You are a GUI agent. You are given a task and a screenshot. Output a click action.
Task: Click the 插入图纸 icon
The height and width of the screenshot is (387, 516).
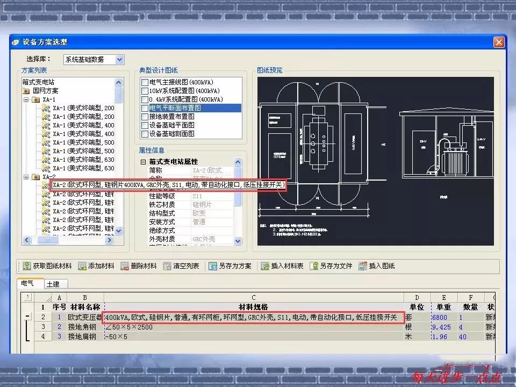click(362, 266)
